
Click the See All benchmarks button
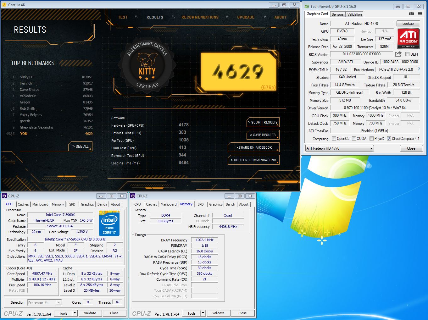pyautogui.click(x=80, y=146)
